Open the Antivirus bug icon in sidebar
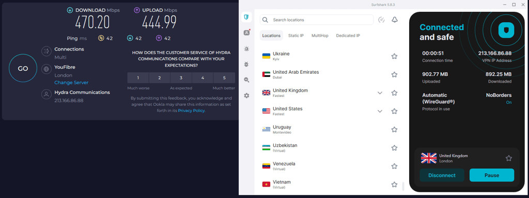This screenshot has width=529, height=198. (x=246, y=64)
